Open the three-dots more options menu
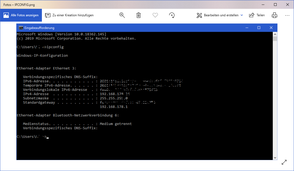Viewport: 294px width, 171px height. (287, 15)
